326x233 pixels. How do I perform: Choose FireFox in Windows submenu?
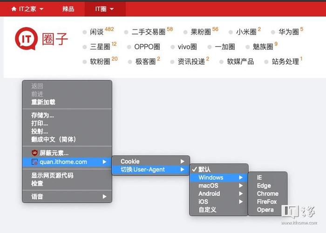[268, 202]
